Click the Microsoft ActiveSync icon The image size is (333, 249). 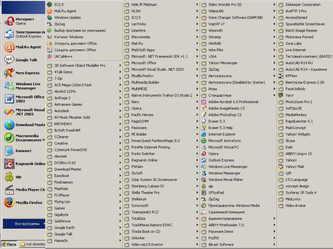(204, 141)
